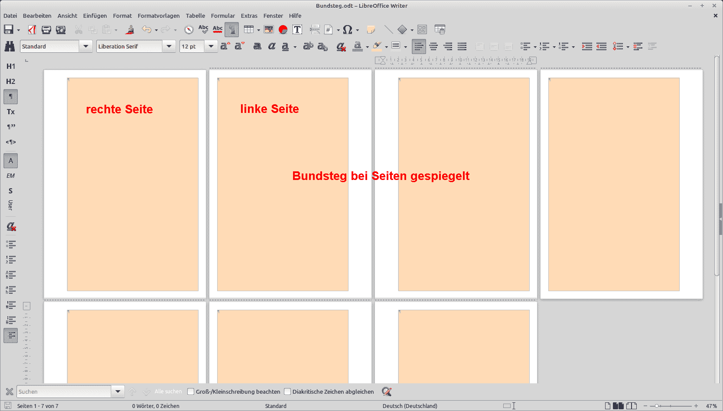This screenshot has width=723, height=411.
Task: Click the Save document icon
Action: tap(8, 29)
